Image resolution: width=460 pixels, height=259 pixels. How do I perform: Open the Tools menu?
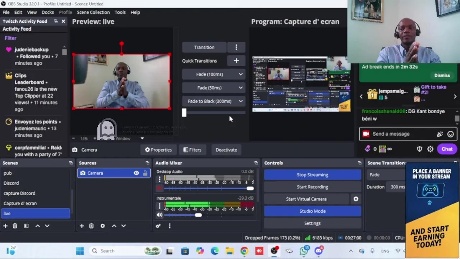(120, 12)
